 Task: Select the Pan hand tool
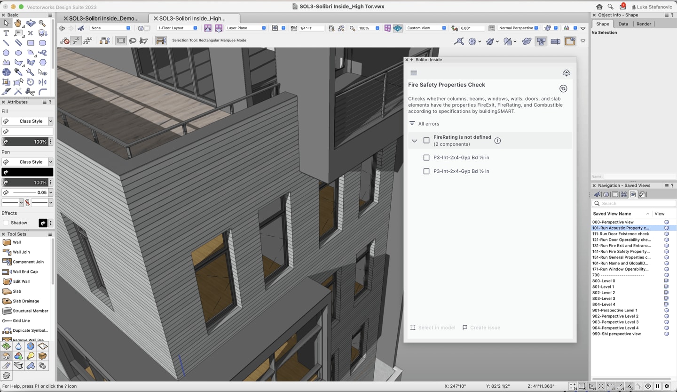click(18, 23)
